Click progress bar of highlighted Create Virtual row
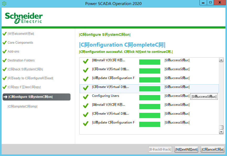The height and width of the screenshot is (156, 227). 150,89
